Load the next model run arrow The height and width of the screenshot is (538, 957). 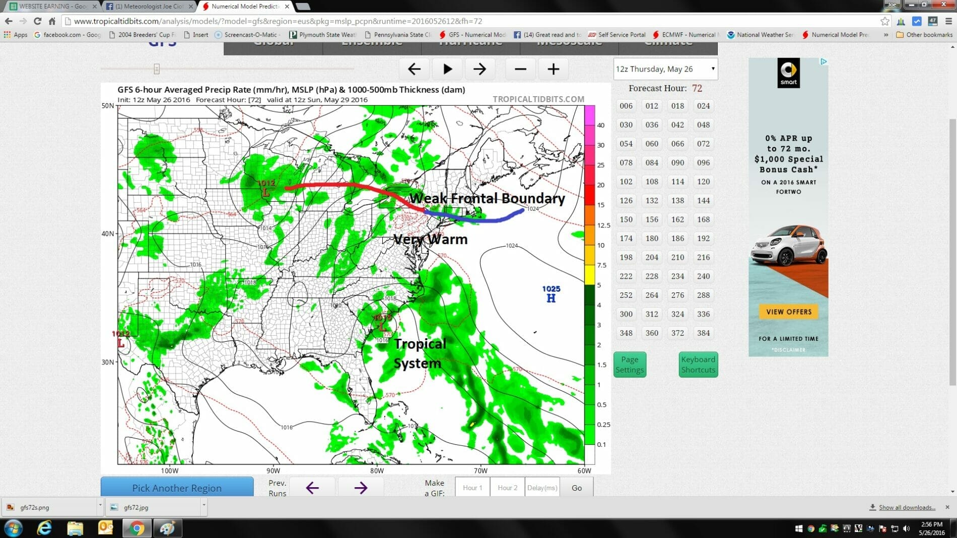point(361,487)
